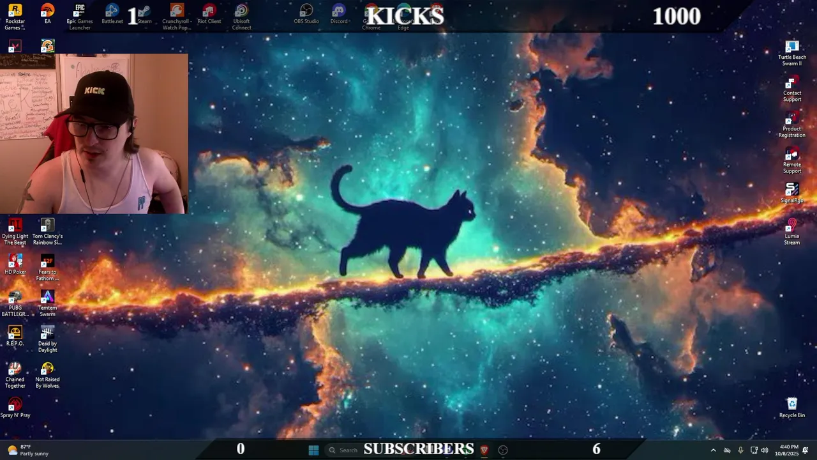Open the R.E.P.O. game shortcut
Image resolution: width=817 pixels, height=460 pixels.
coord(15,336)
